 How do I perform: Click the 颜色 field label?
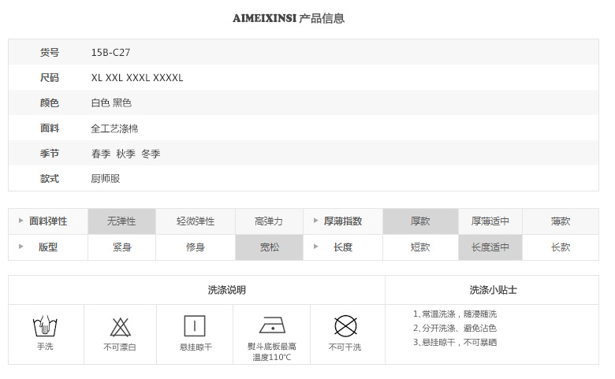click(x=50, y=102)
